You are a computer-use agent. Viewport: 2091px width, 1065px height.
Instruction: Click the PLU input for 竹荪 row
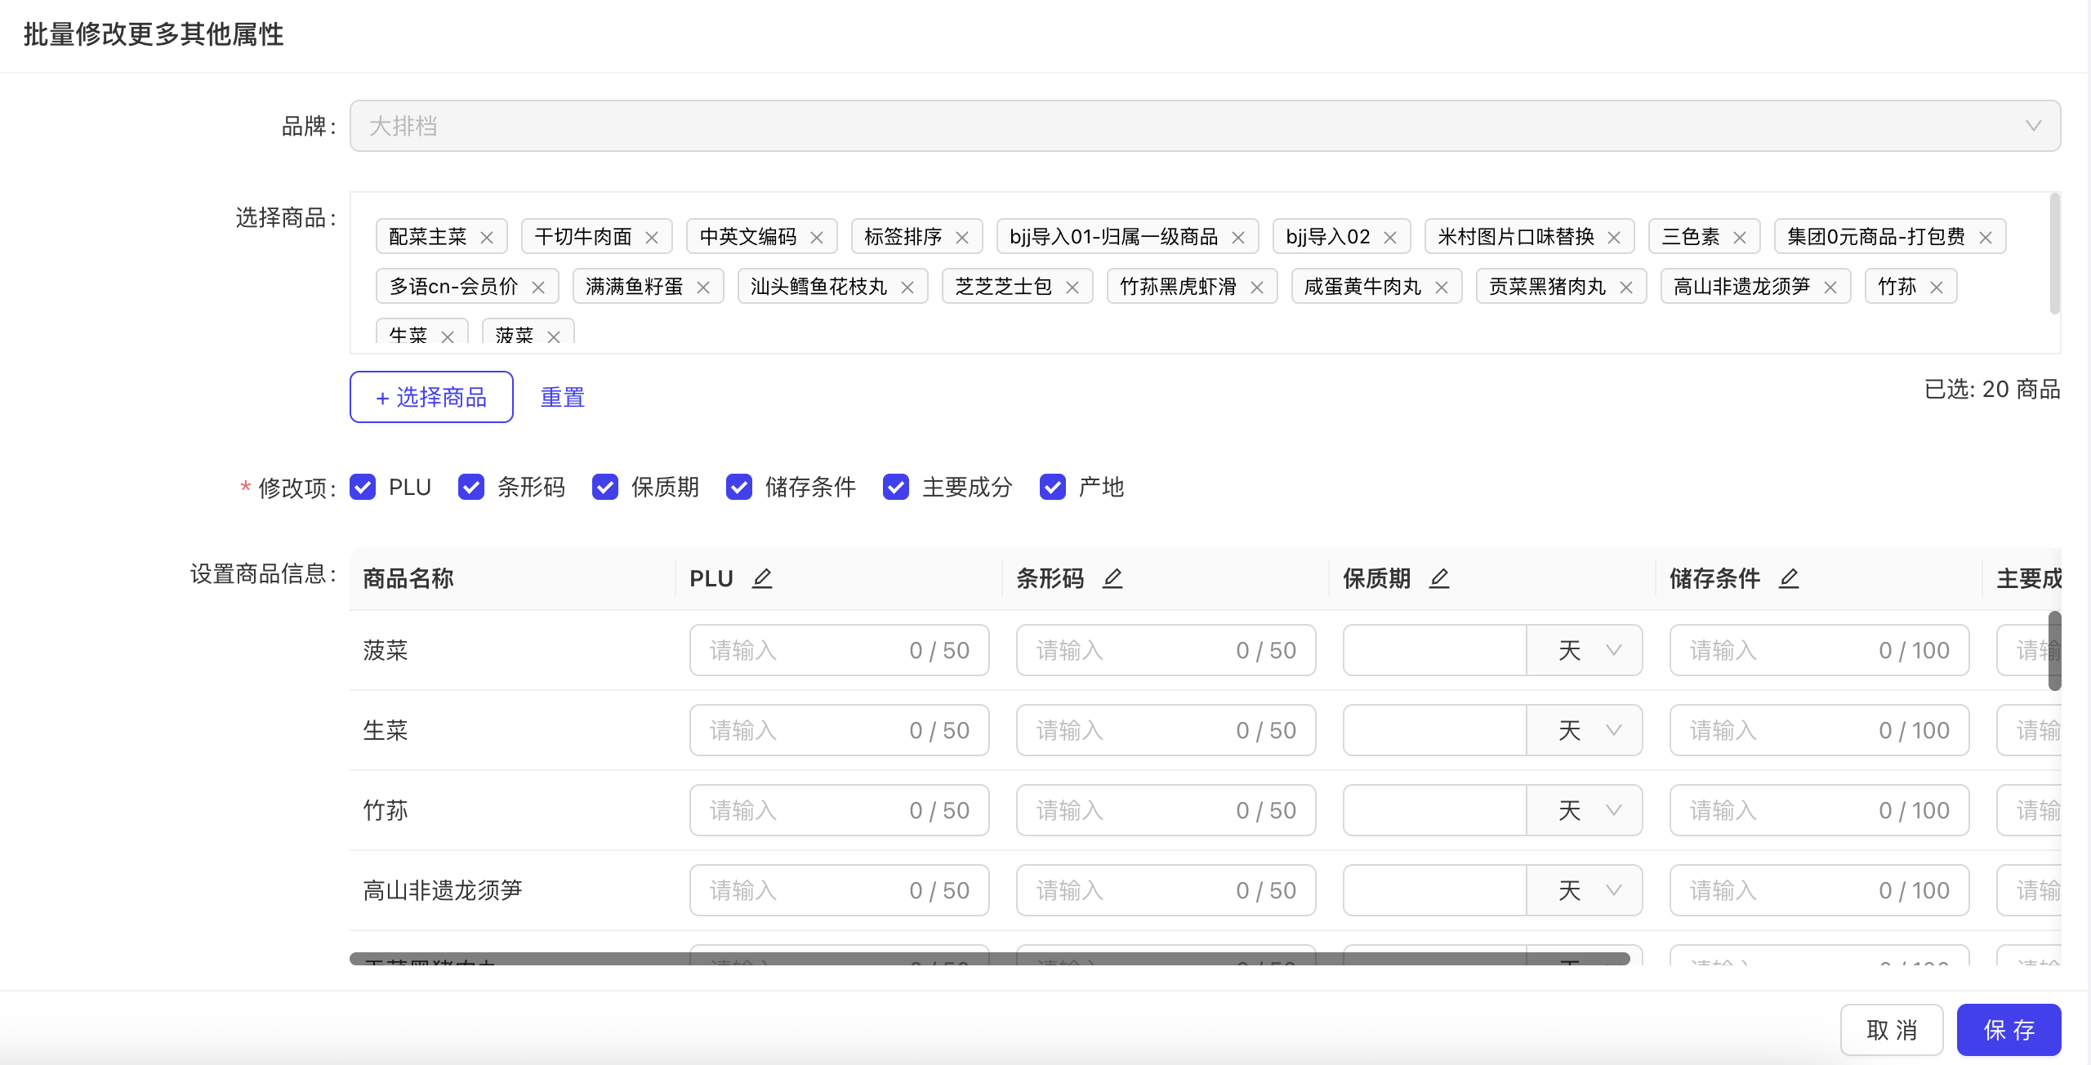coord(840,810)
